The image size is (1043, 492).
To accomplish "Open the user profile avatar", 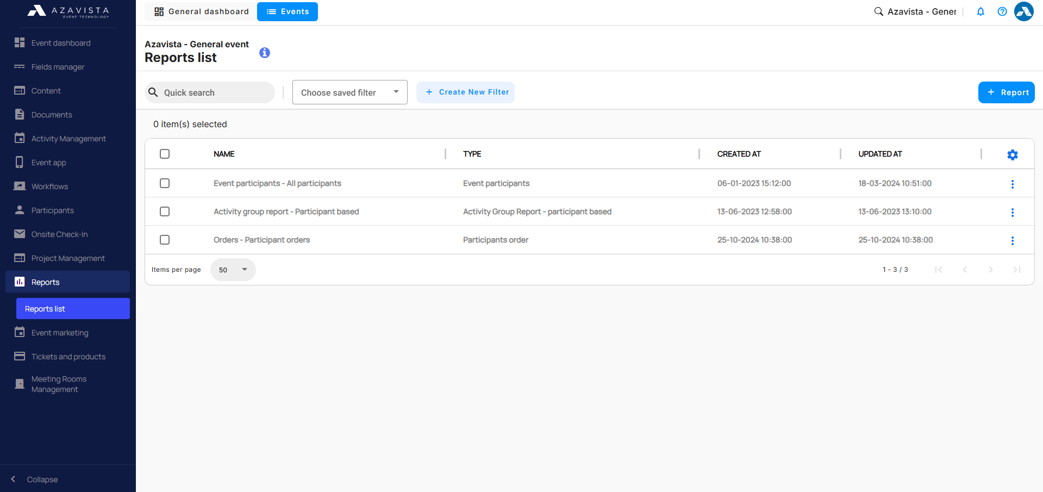I will tap(1024, 11).
